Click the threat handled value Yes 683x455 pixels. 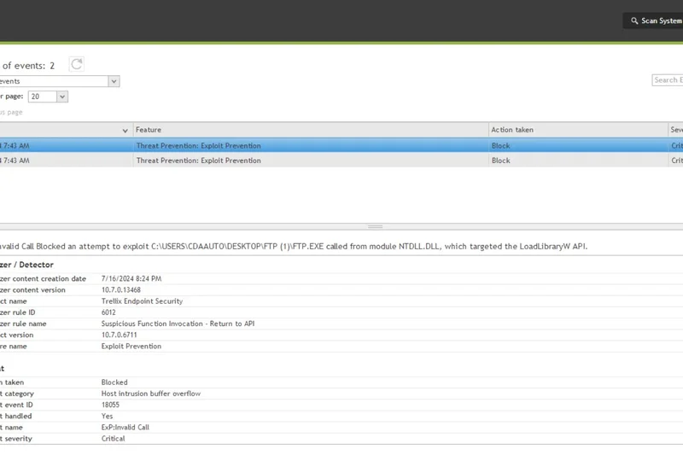coord(107,416)
